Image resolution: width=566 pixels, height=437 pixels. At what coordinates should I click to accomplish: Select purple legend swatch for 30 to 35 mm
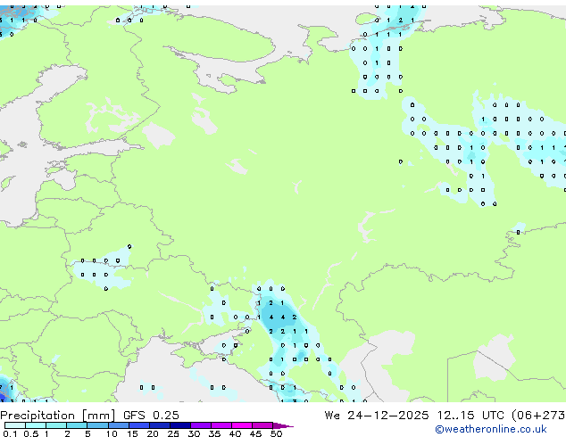tap(200, 425)
